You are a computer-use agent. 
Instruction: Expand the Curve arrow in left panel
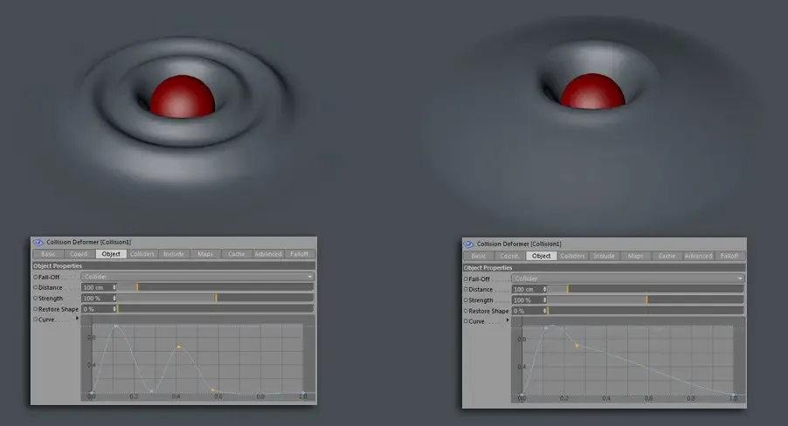click(77, 319)
